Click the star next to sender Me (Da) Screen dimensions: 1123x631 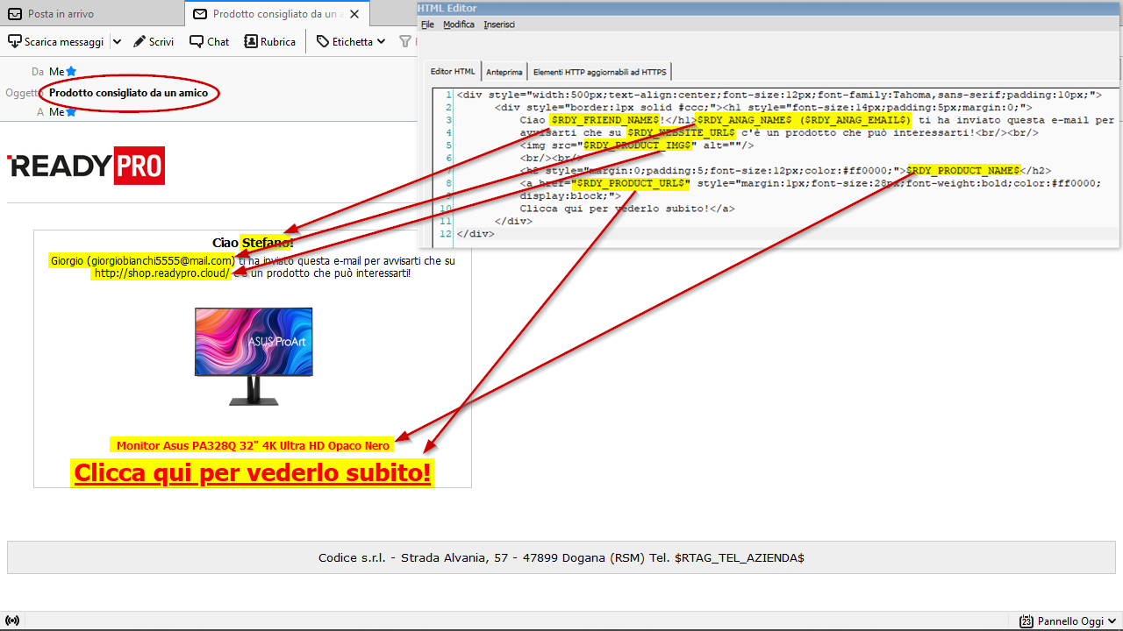71,71
